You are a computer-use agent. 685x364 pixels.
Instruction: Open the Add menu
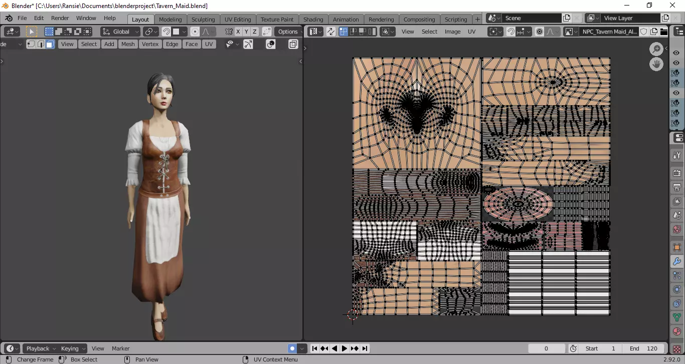point(109,44)
